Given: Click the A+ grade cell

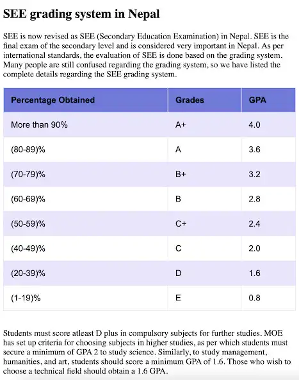Looking at the screenshot, I should (204, 125).
